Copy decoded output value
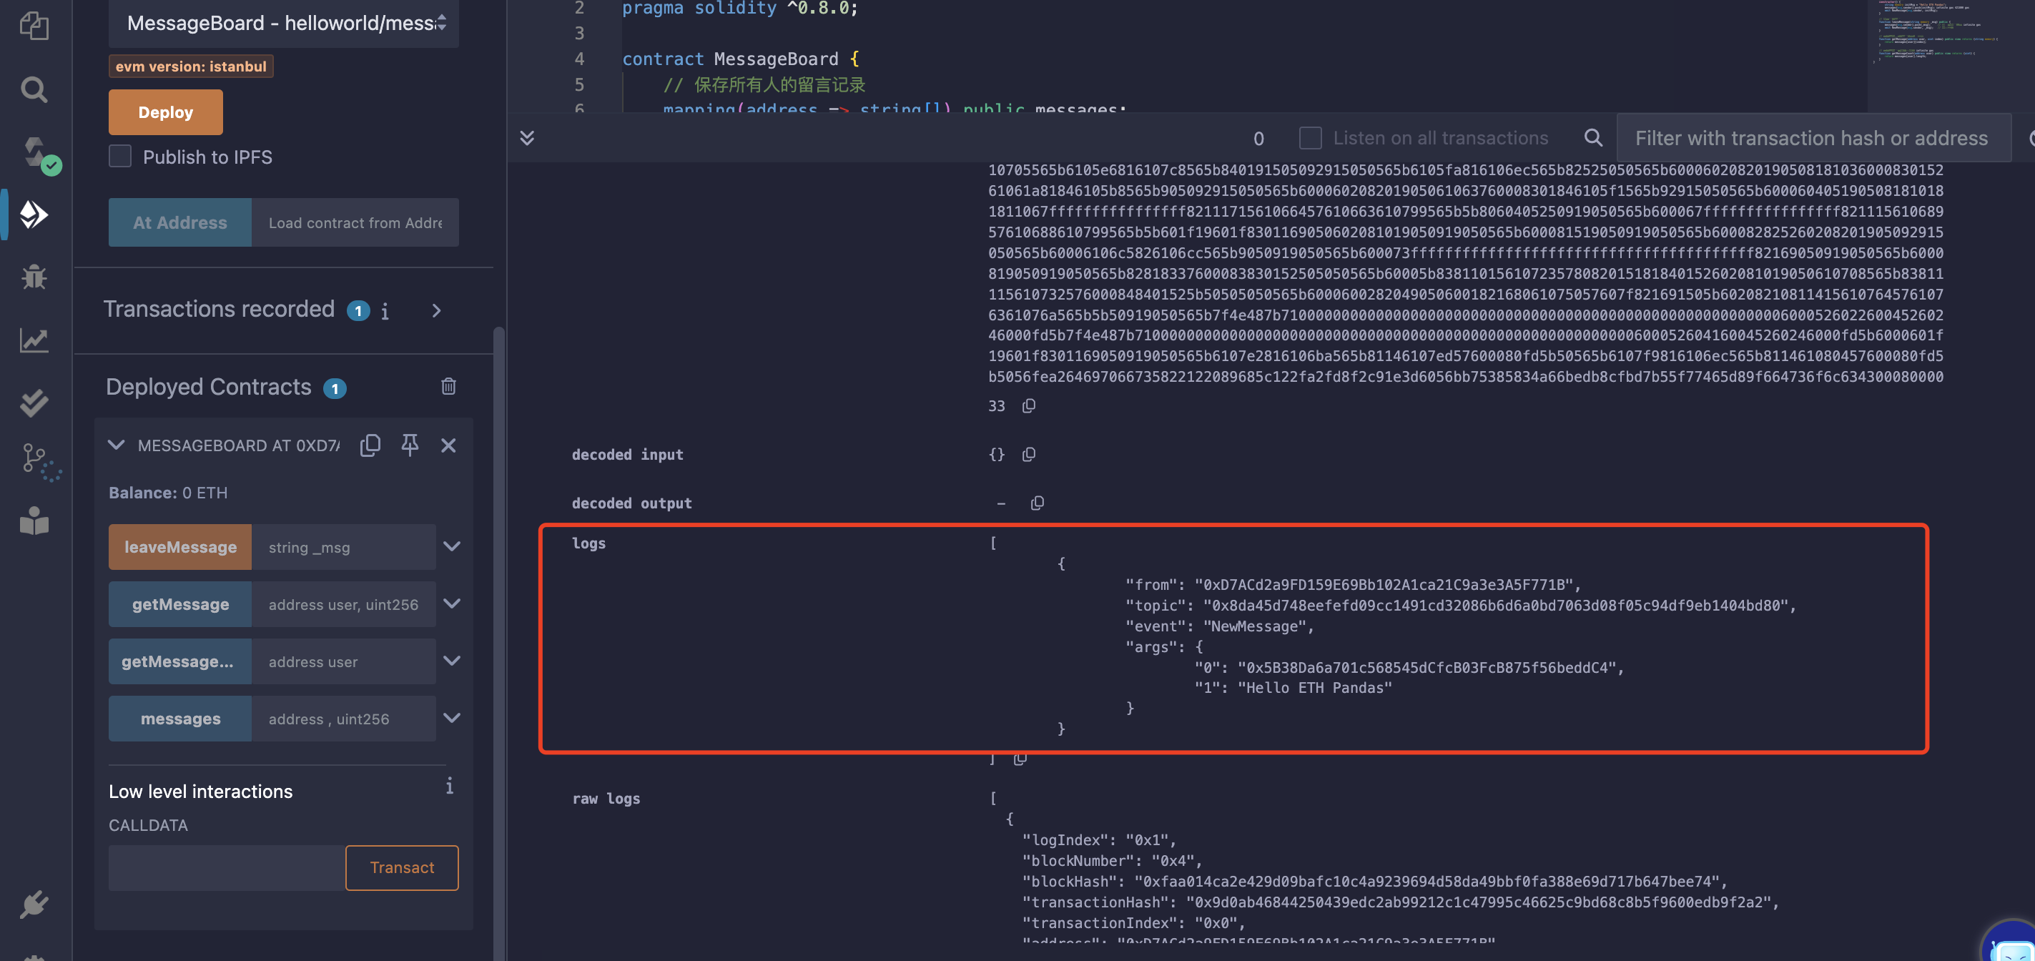The image size is (2035, 961). 1037,503
